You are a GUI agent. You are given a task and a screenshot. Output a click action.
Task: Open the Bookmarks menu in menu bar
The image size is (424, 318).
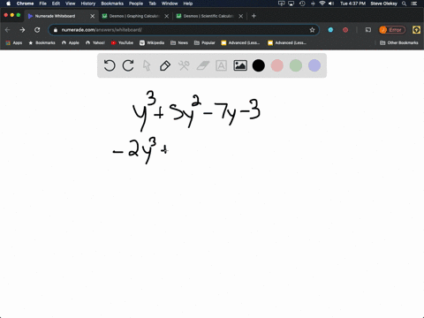coord(112,4)
